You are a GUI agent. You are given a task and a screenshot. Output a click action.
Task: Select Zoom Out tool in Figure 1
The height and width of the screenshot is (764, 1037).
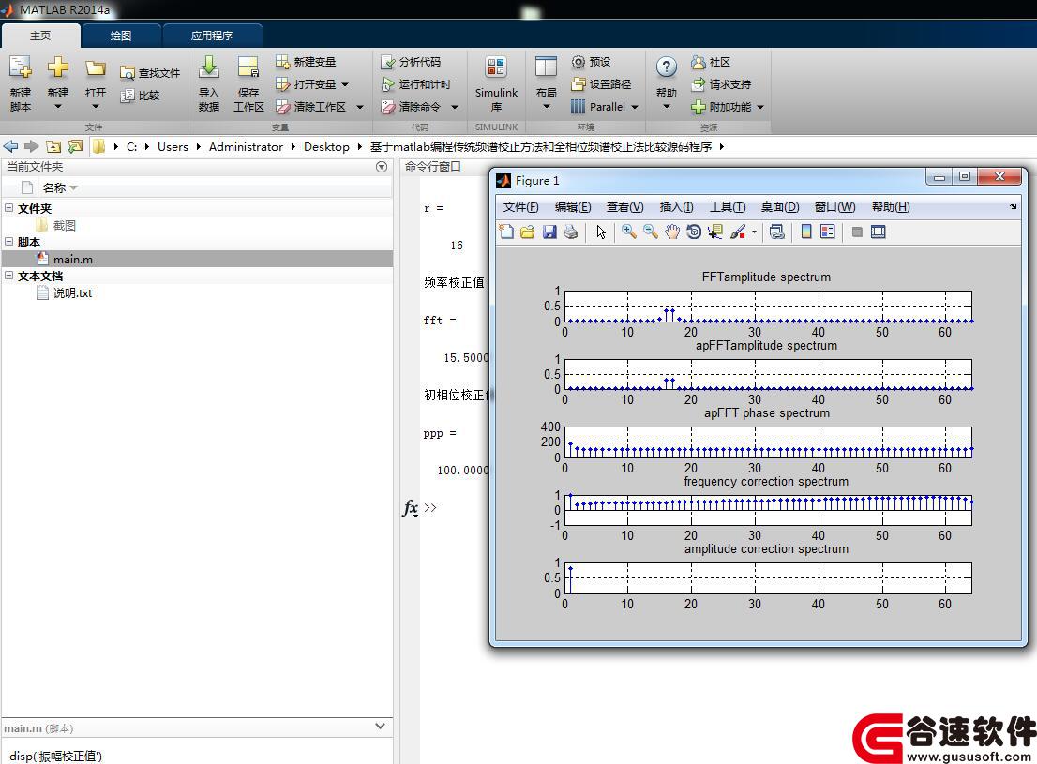651,232
